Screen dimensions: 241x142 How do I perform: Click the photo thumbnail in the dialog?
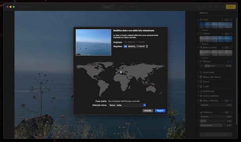pos(94,42)
